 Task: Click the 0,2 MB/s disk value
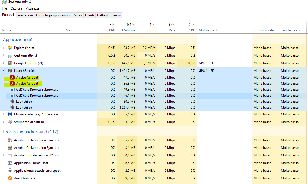point(149,48)
